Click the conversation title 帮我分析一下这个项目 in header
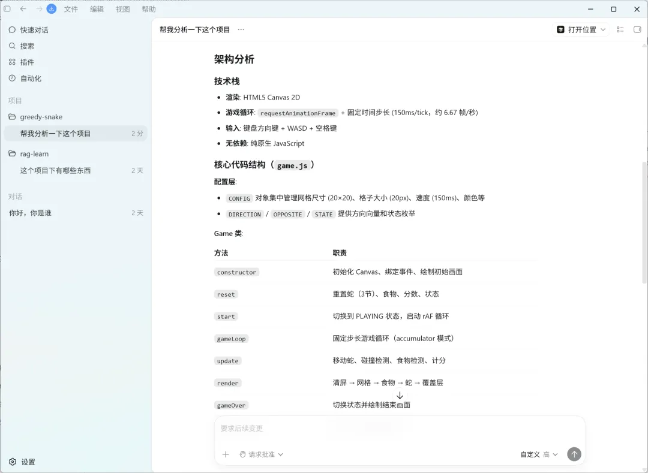 point(194,29)
